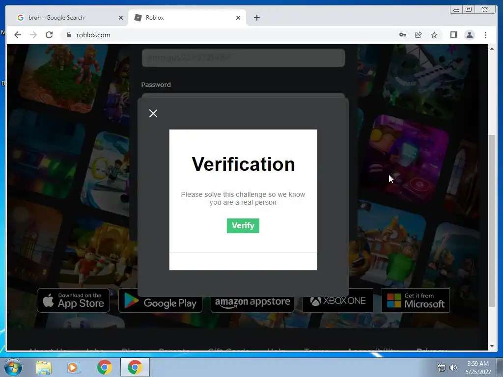Open Windows Explorer from the taskbar
503x377 pixels.
44,367
